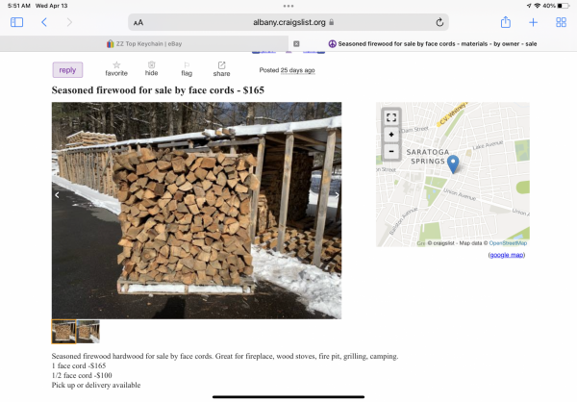Flag the listing as inappropriate

pos(187,69)
